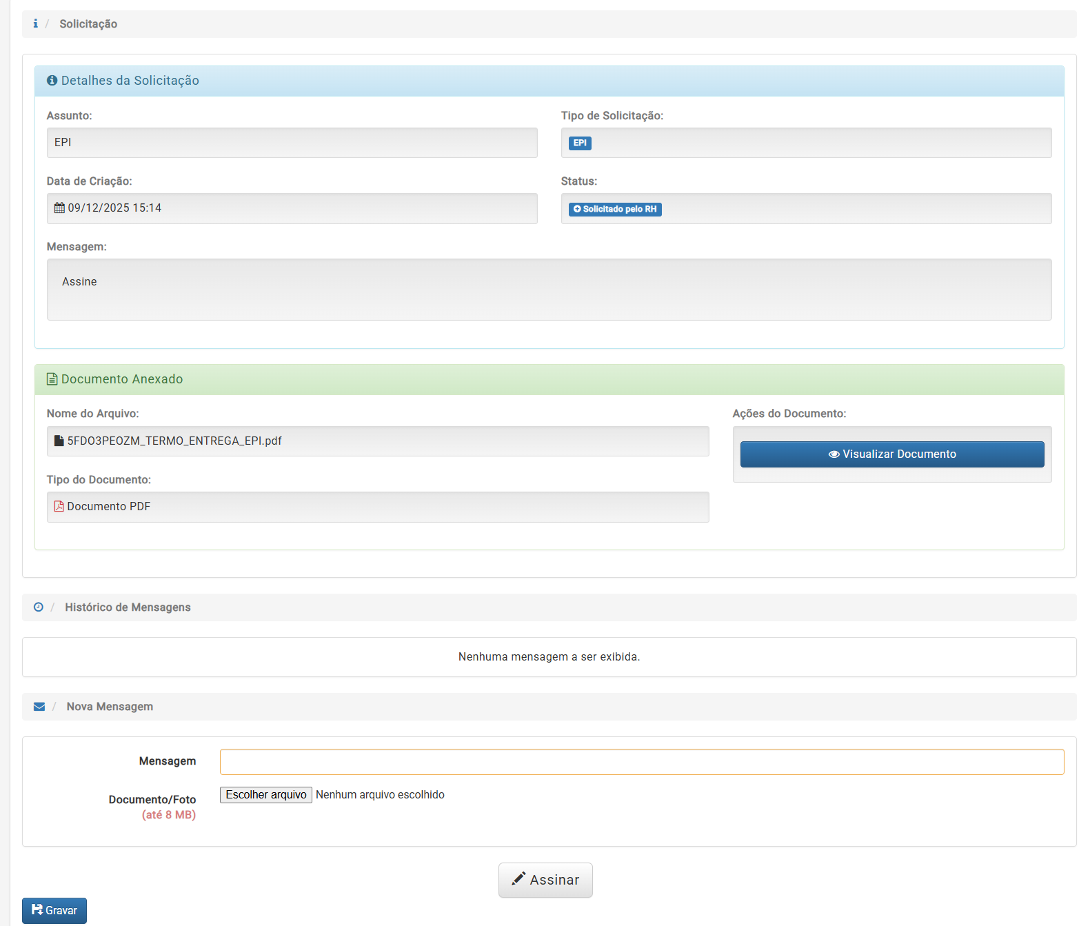Click the calendar icon in Data de Criação

[59, 208]
